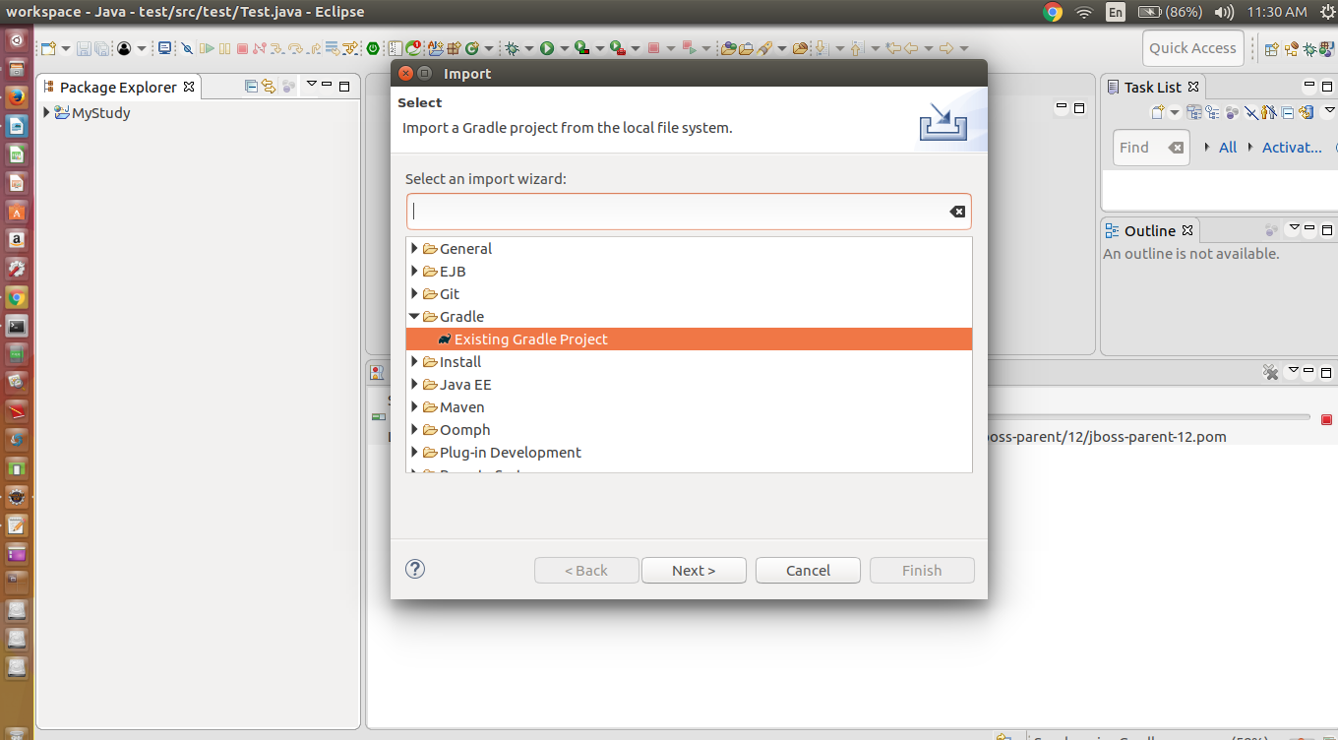Screen dimensions: 1338x740
Task: Click the New Task icon in Task List
Action: [1157, 112]
